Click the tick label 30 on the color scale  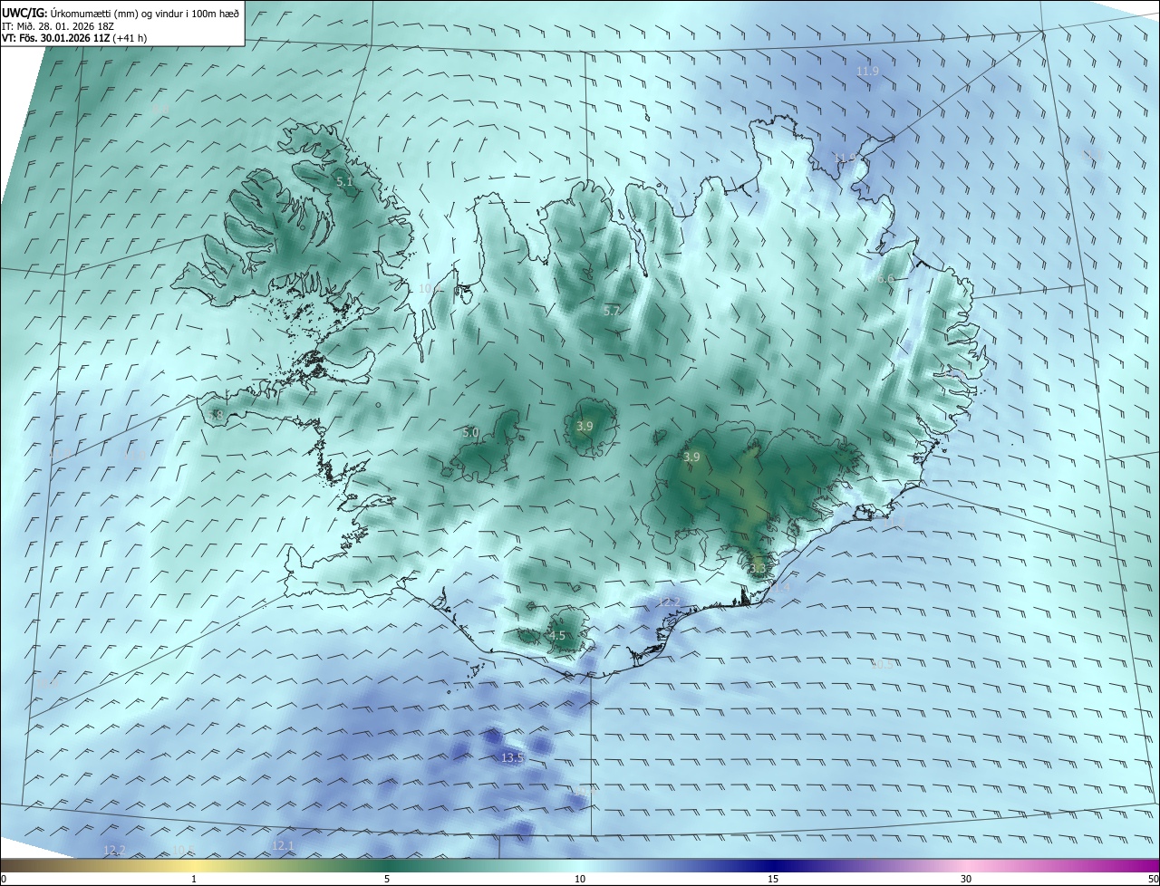click(x=966, y=879)
